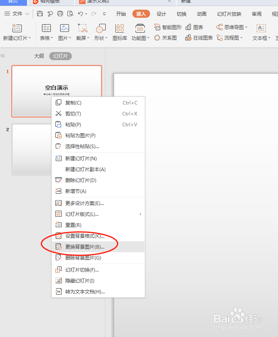Choose 复制(C) in context menu
278x337 pixels.
(x=98, y=103)
